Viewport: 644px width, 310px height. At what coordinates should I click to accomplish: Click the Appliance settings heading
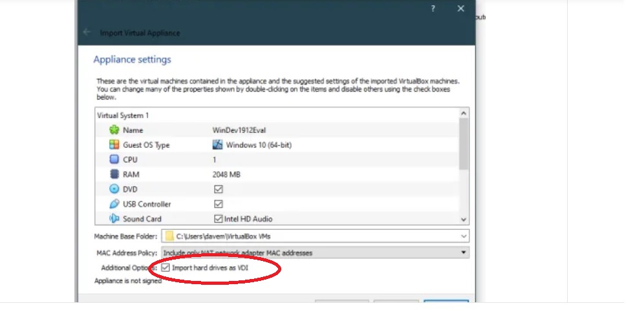(x=133, y=59)
